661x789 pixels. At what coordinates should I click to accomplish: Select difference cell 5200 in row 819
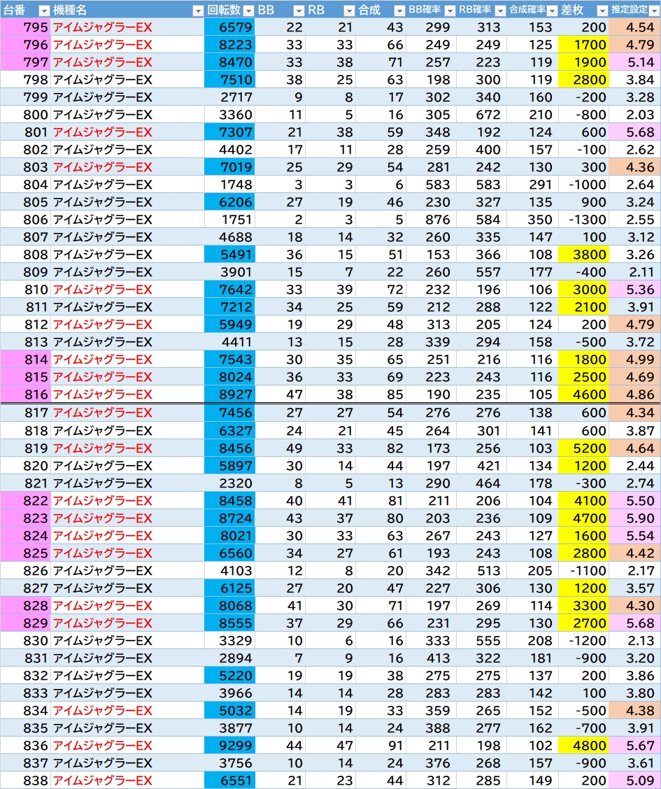[x=583, y=448]
